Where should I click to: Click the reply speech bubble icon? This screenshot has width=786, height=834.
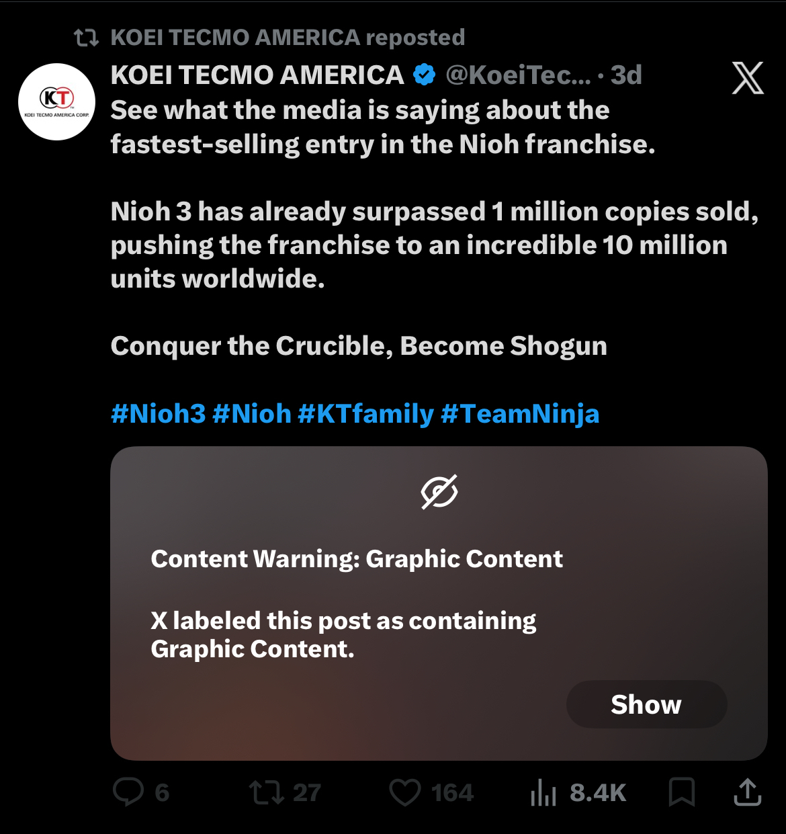[x=128, y=792]
